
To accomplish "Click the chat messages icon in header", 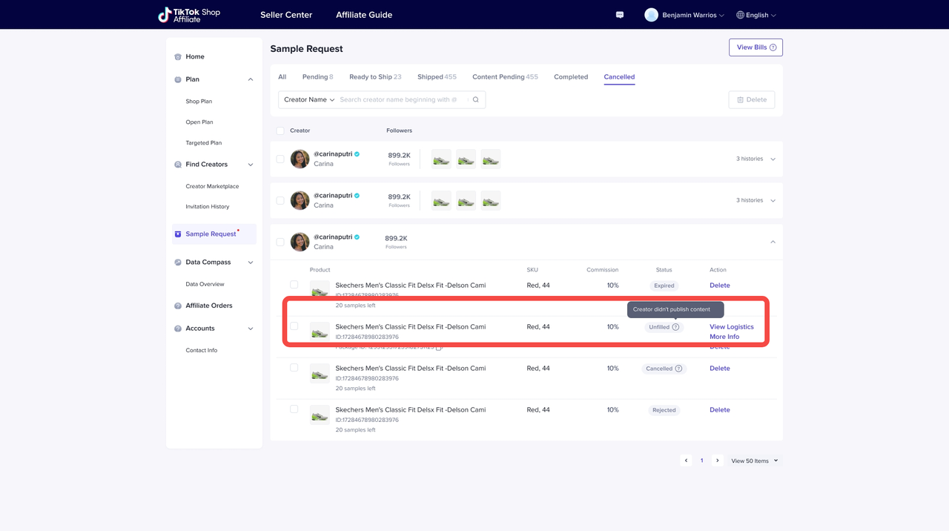I will (620, 15).
